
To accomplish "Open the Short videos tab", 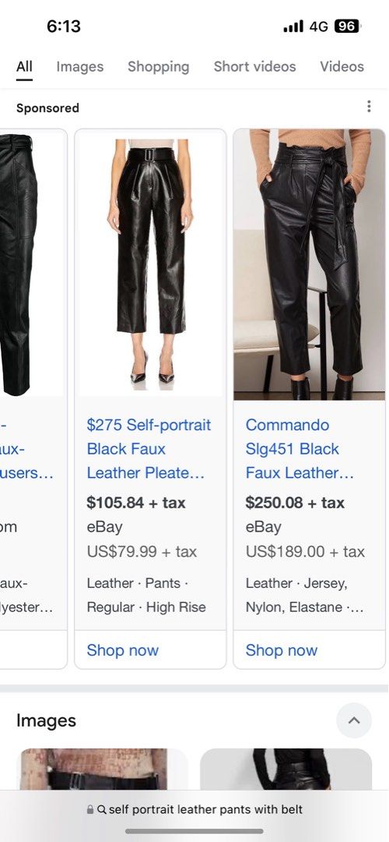I will click(254, 66).
